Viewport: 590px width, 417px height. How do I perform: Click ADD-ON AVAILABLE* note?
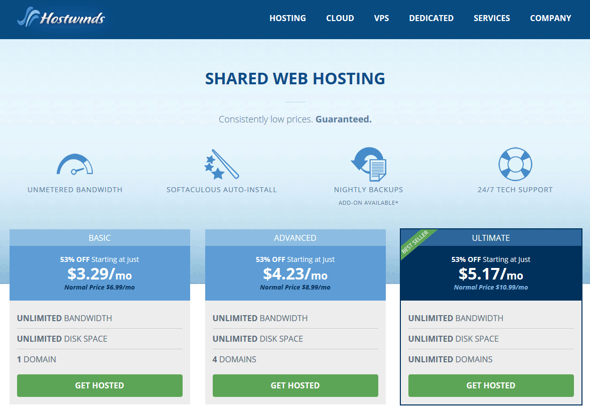pyautogui.click(x=368, y=203)
